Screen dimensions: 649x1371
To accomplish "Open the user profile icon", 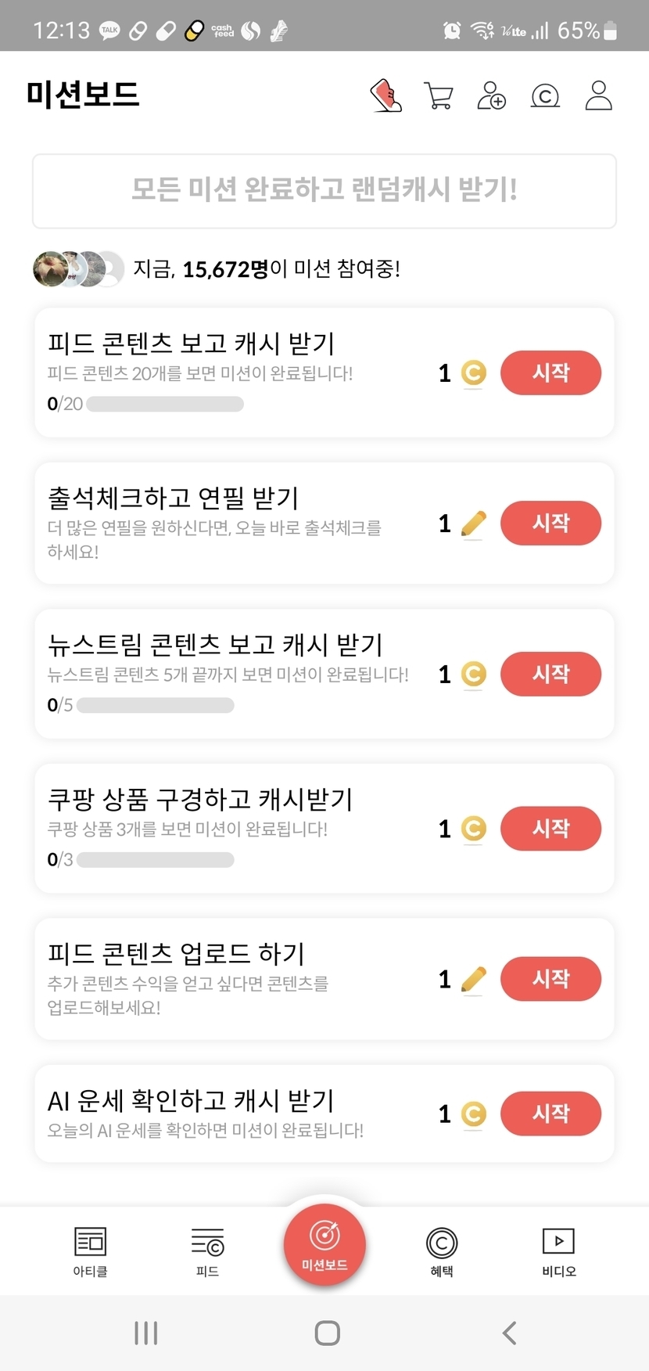I will tap(598, 96).
